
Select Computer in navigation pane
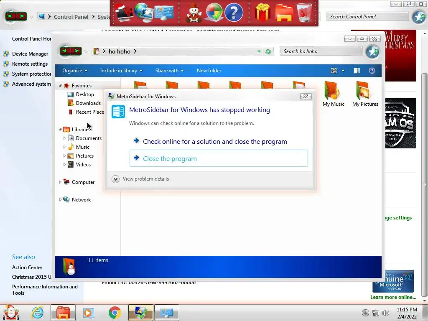click(x=83, y=182)
